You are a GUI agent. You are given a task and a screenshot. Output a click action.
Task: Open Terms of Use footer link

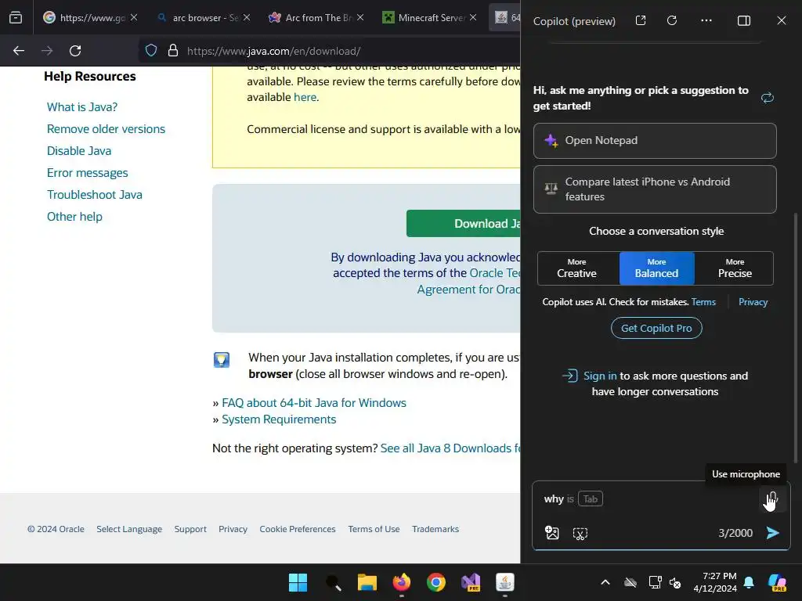pos(374,529)
